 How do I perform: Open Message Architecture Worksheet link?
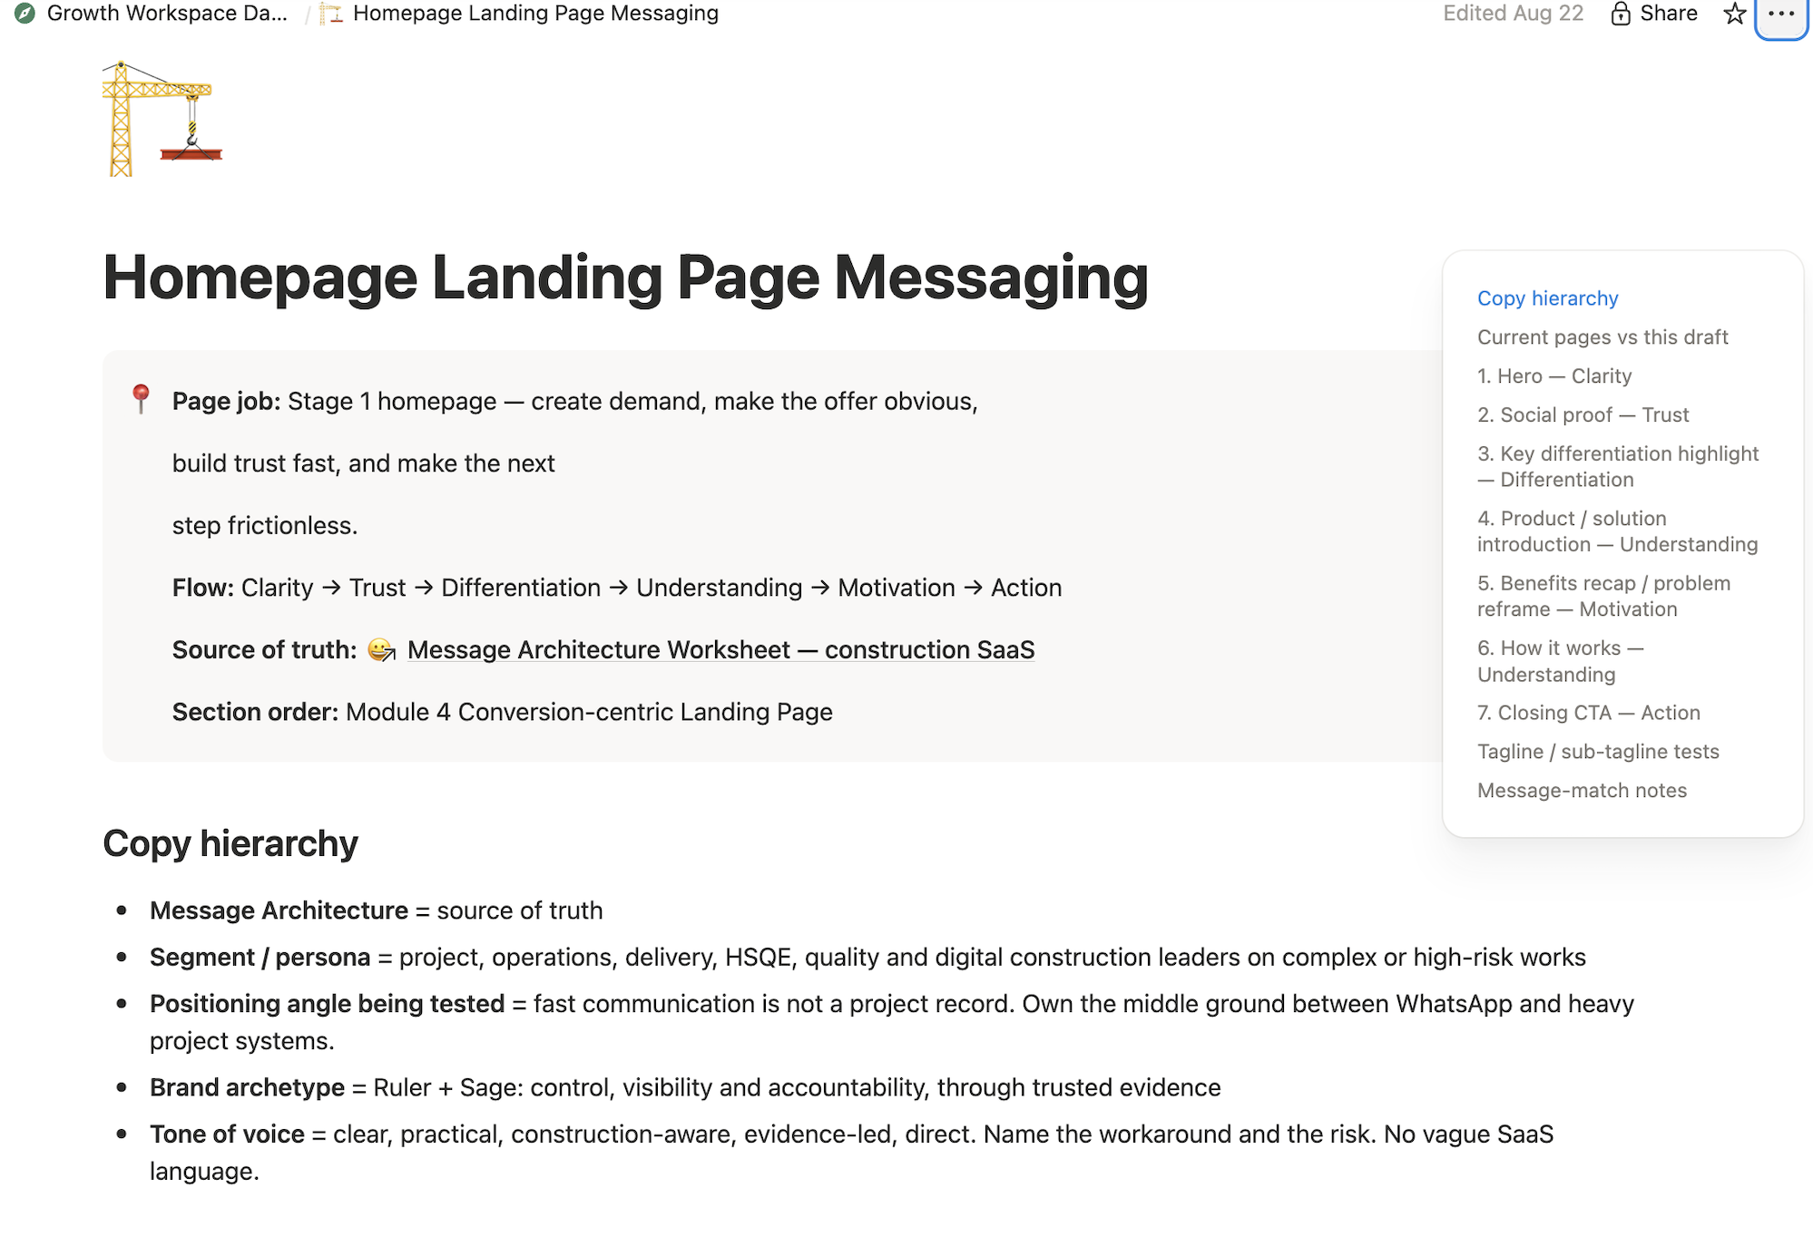pos(720,650)
